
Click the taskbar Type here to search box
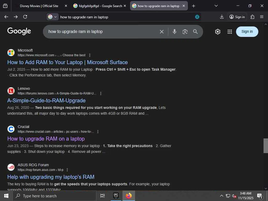[x=54, y=196]
